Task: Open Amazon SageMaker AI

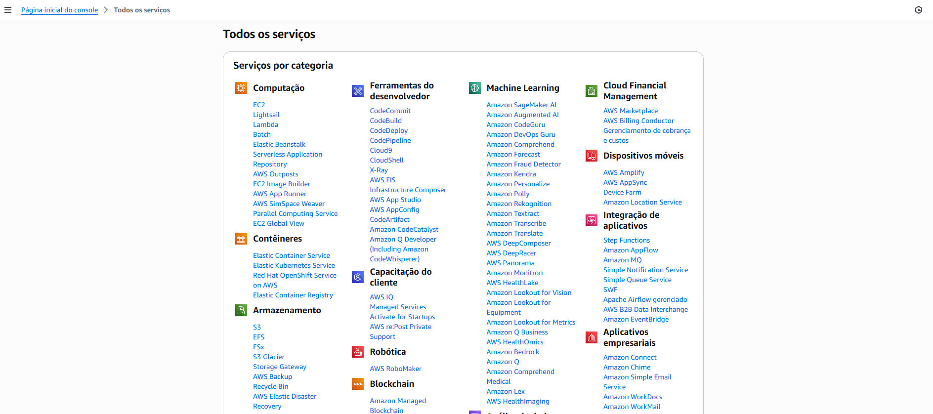Action: coord(521,105)
